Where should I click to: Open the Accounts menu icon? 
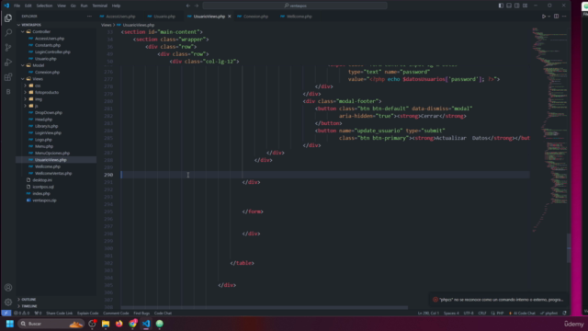[x=8, y=288]
